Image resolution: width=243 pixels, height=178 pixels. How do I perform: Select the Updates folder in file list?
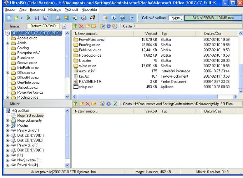coord(85,61)
